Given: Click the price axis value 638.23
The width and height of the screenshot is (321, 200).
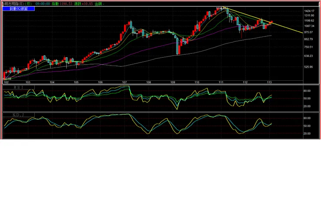Looking at the screenshot, I should coord(308,56).
